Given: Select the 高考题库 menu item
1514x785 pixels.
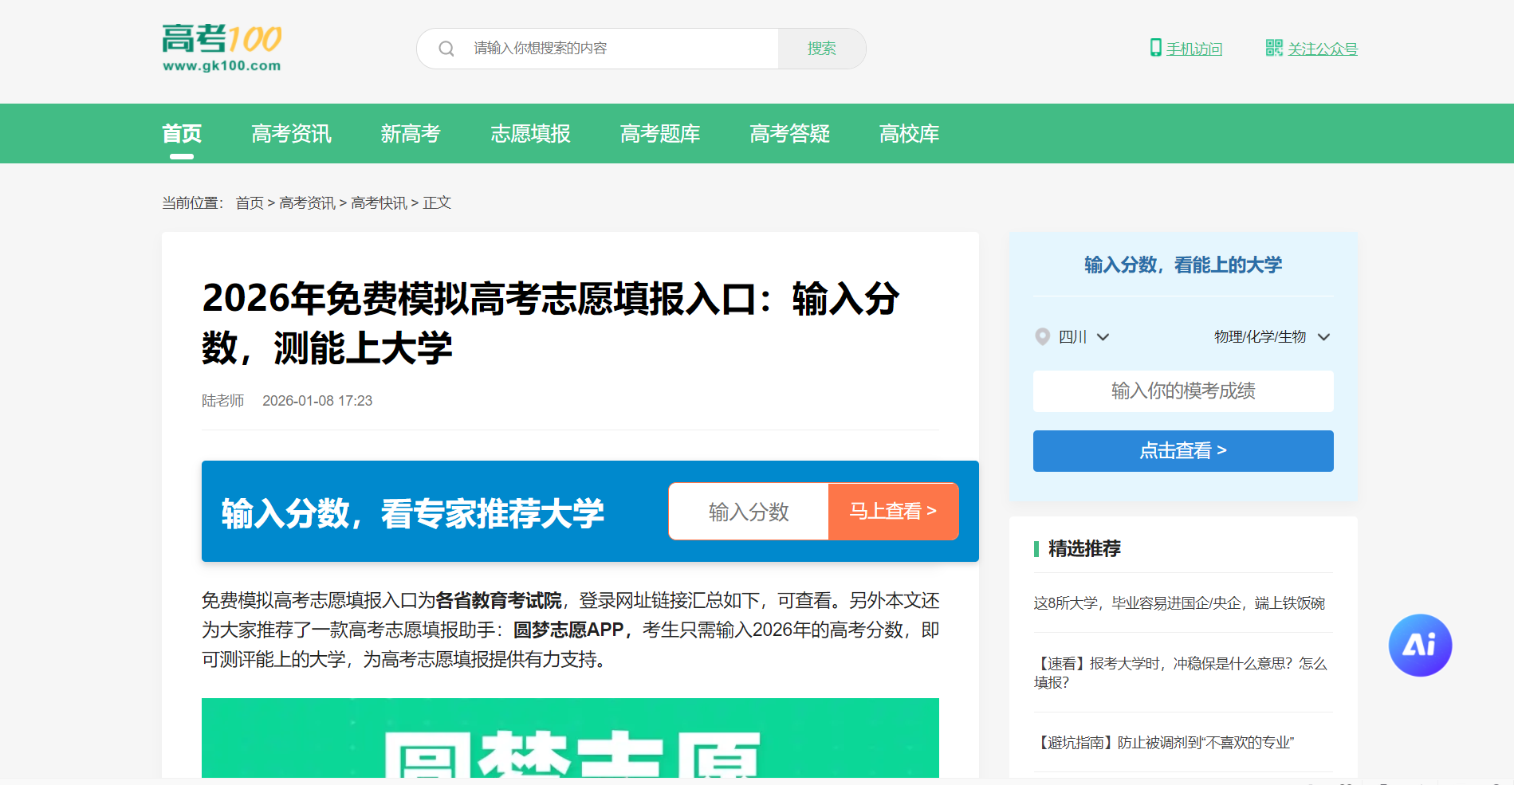Looking at the screenshot, I should click(660, 134).
